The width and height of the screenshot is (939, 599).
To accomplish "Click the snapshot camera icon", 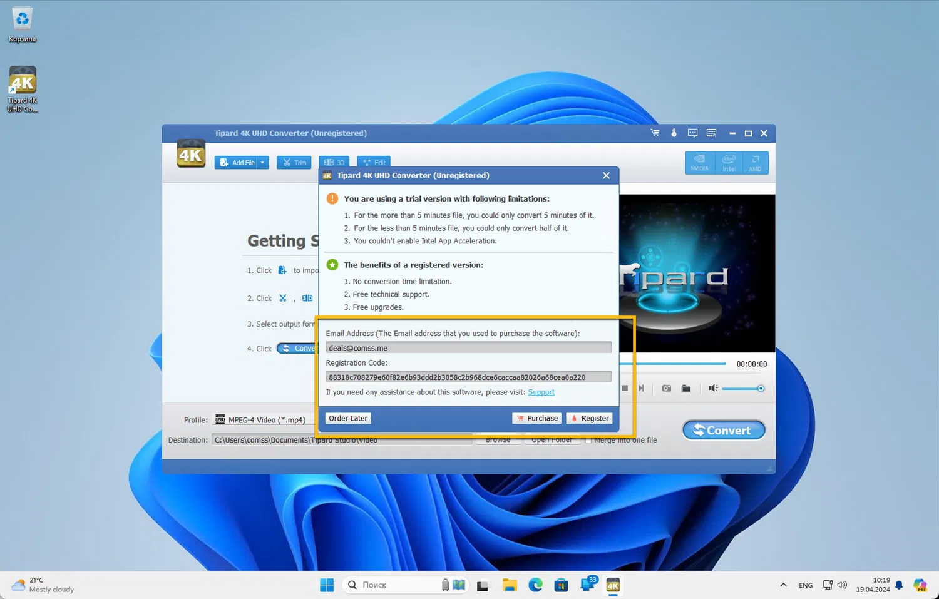I will pyautogui.click(x=666, y=388).
